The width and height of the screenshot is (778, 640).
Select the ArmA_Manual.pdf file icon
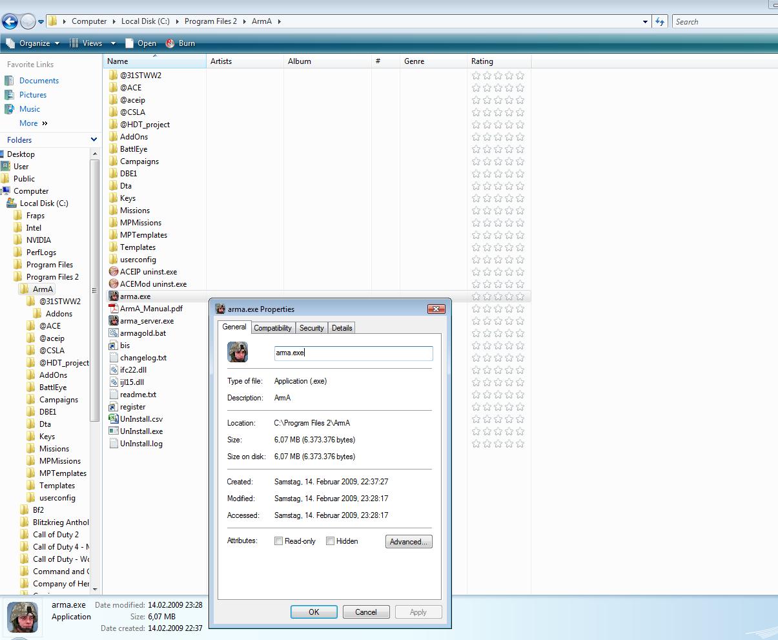(x=114, y=309)
